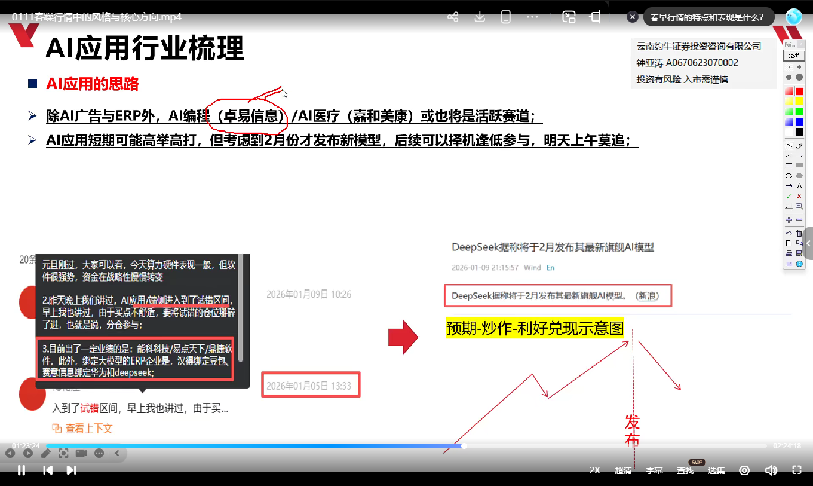
Task: Open the pencil annotation tool in player
Action: 46,453
